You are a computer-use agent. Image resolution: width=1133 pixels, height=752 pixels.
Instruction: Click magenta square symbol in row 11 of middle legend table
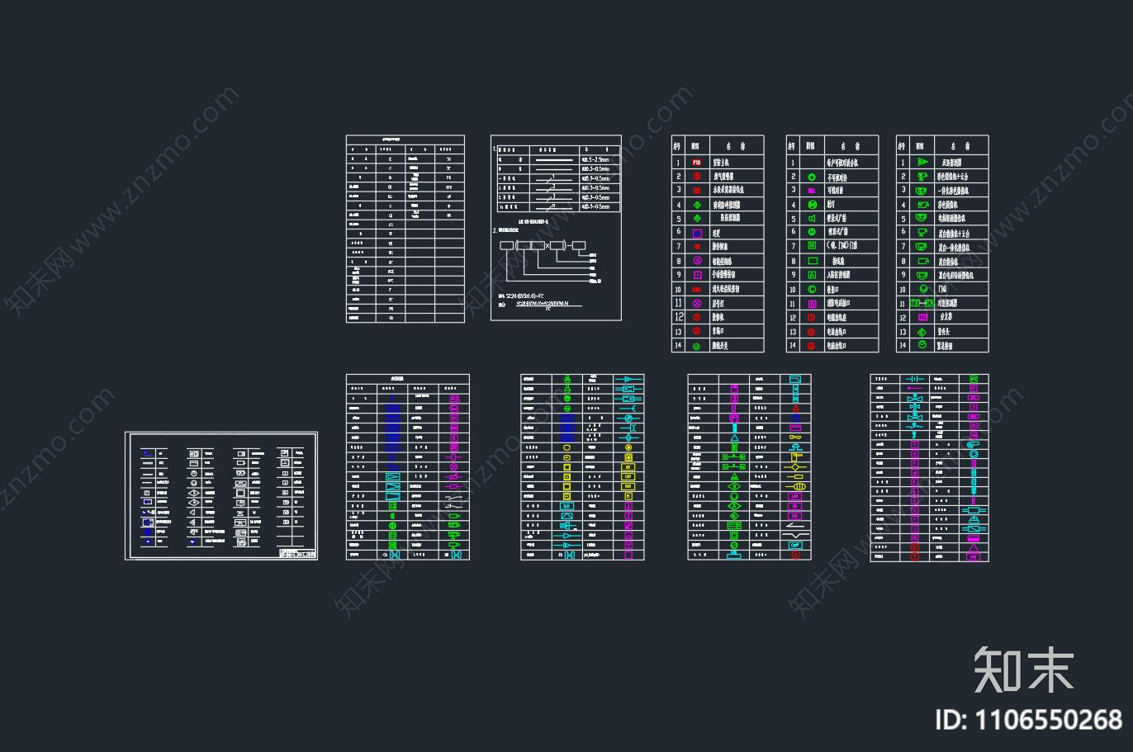(811, 303)
